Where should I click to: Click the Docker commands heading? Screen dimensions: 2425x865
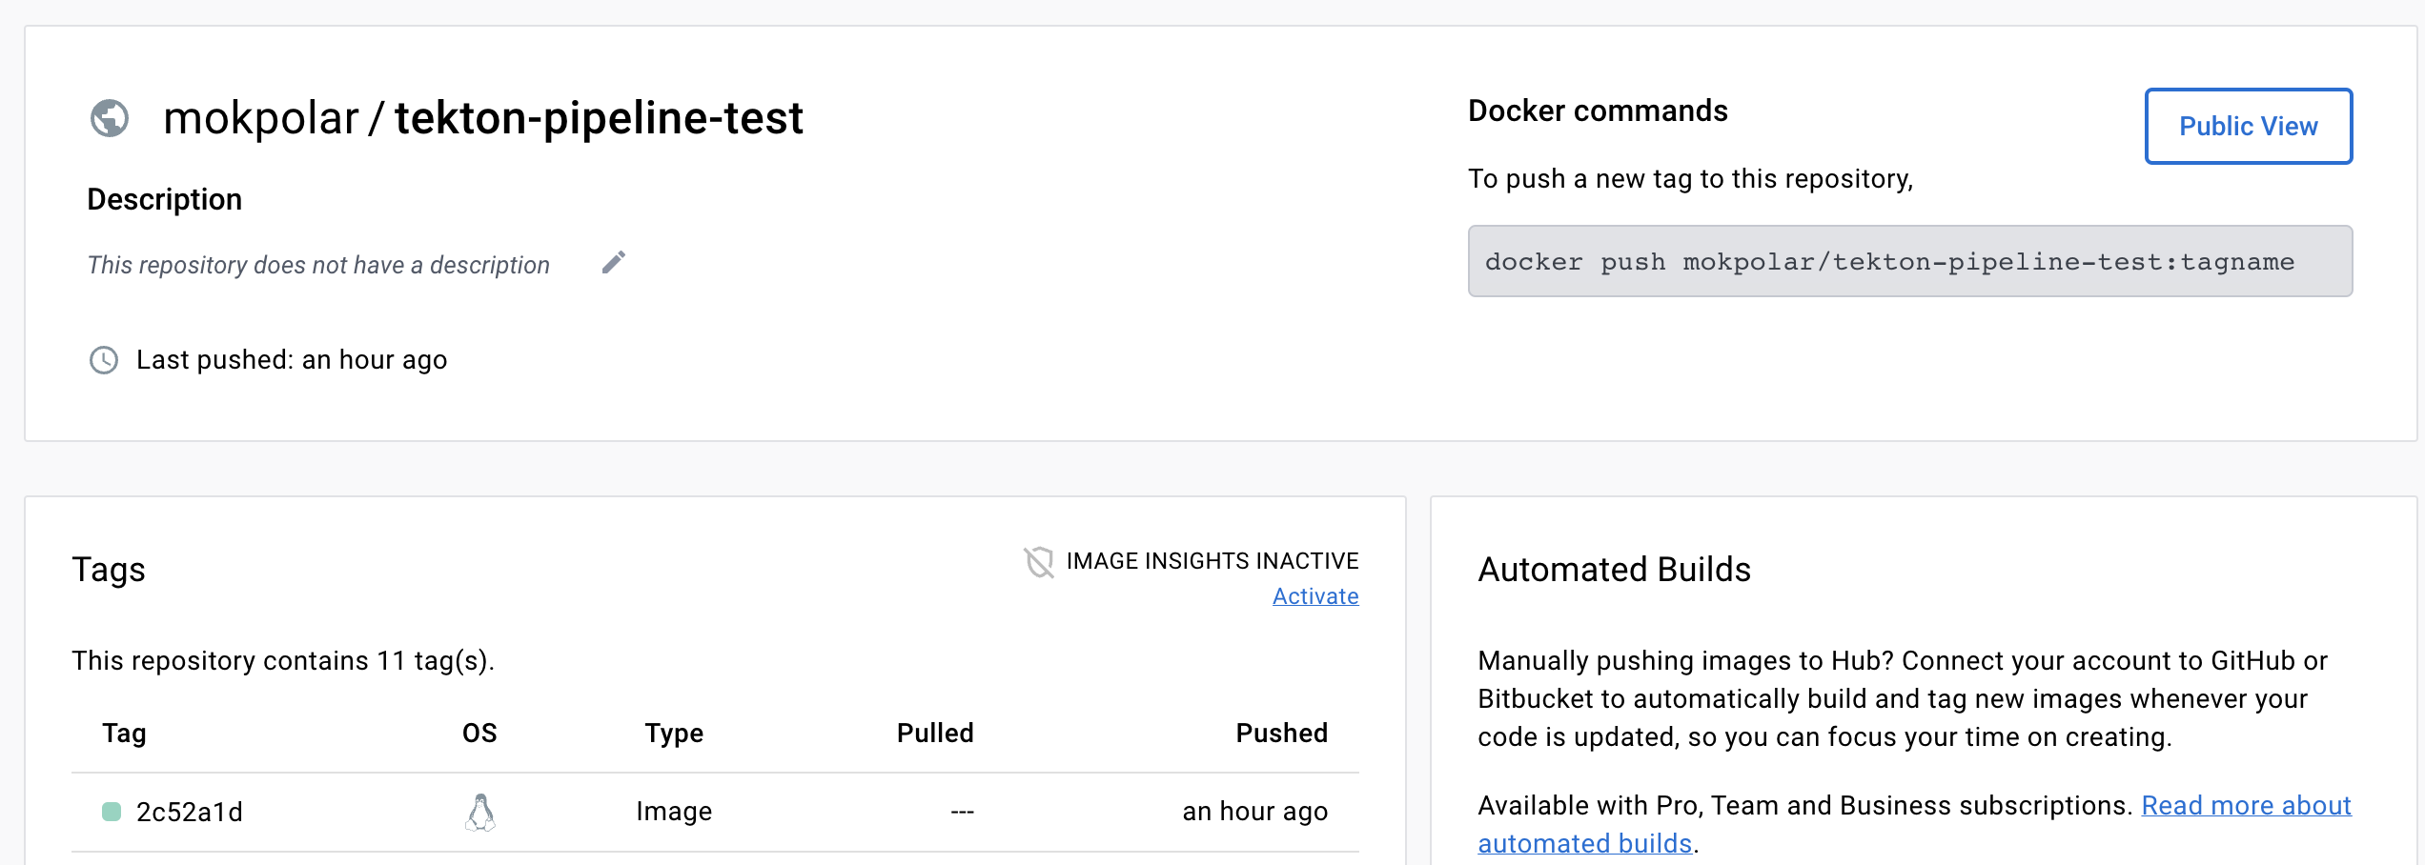pos(1598,111)
